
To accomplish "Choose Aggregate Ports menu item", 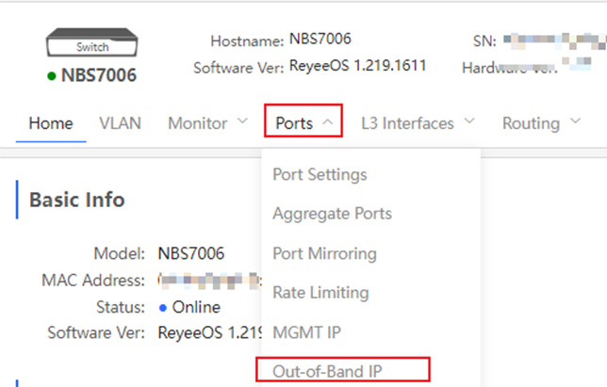I will (332, 214).
